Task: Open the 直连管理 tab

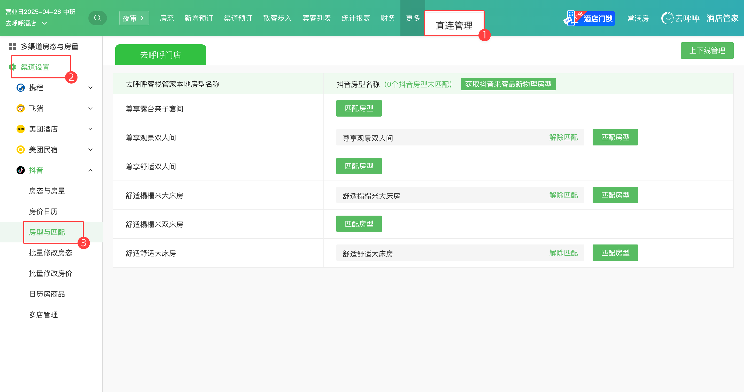Action: coord(454,25)
